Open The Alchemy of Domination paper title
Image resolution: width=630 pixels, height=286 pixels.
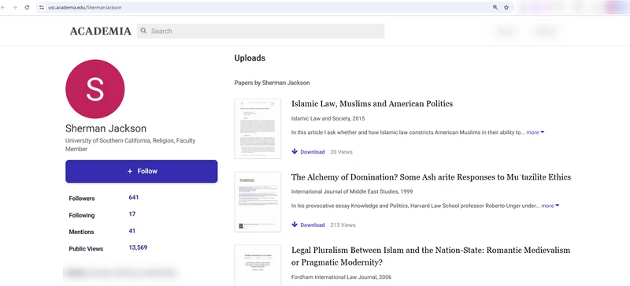click(x=431, y=177)
